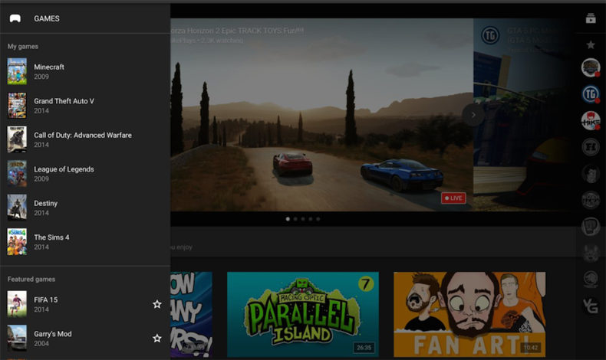Screen dimensions: 606x360
Task: Open the Minecraft game entry
Action: [85, 71]
